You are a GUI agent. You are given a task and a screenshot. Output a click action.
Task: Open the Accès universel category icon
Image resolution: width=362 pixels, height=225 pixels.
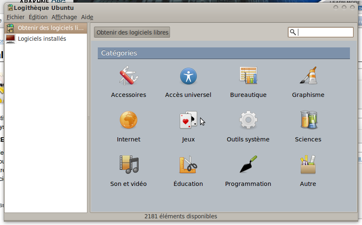[x=188, y=76]
